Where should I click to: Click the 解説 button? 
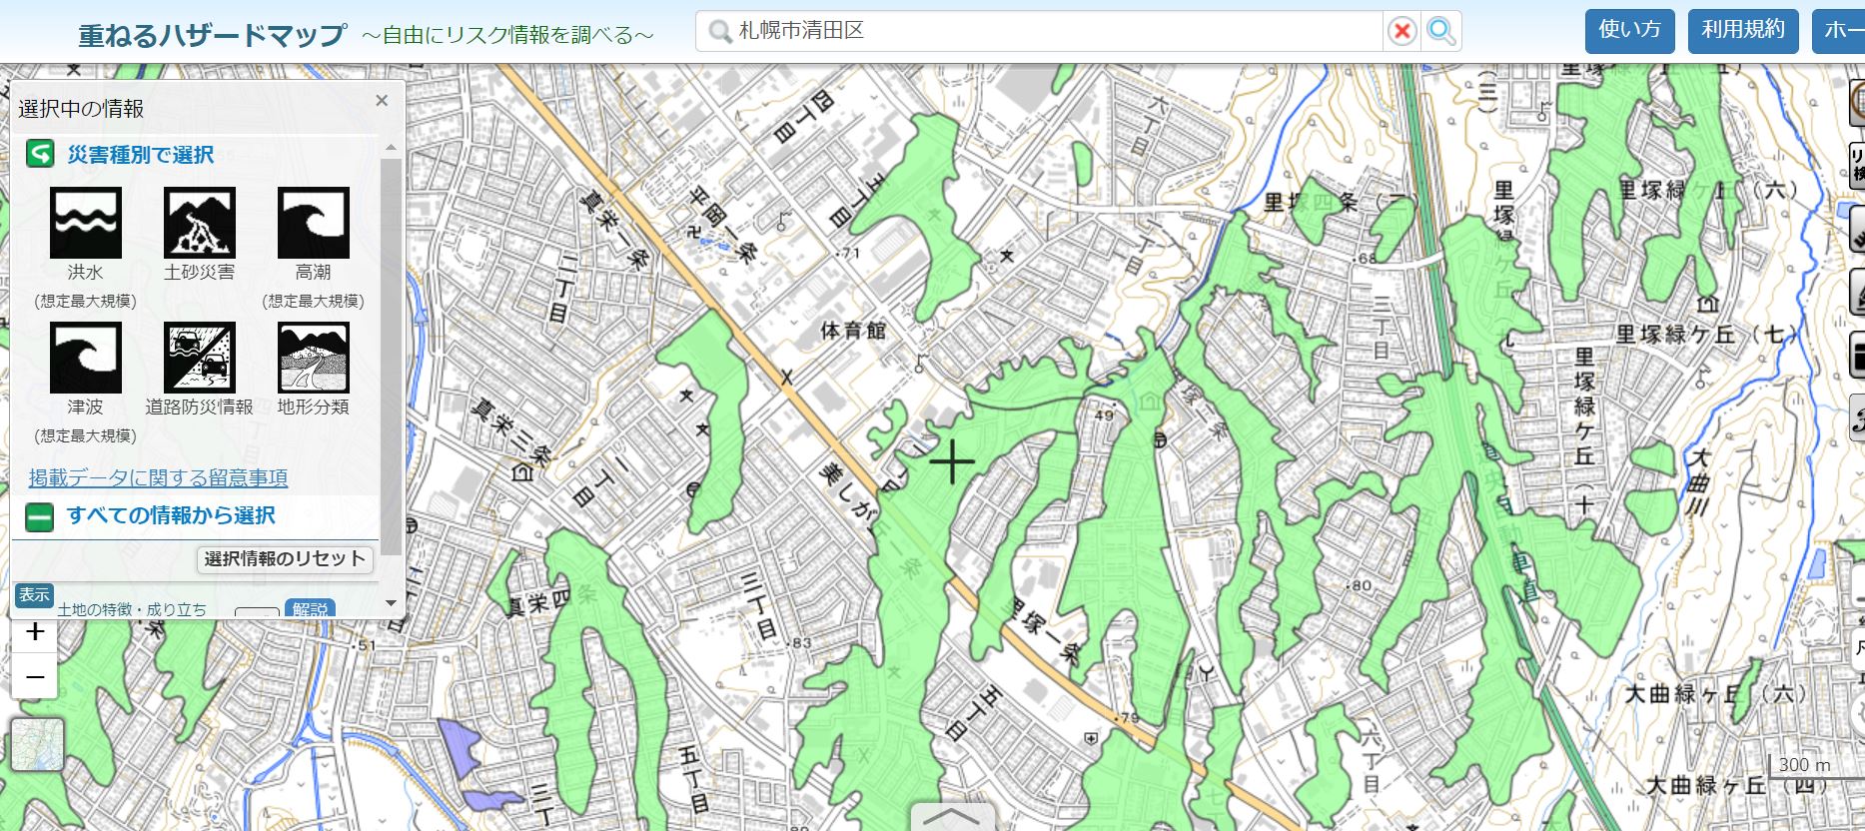310,608
